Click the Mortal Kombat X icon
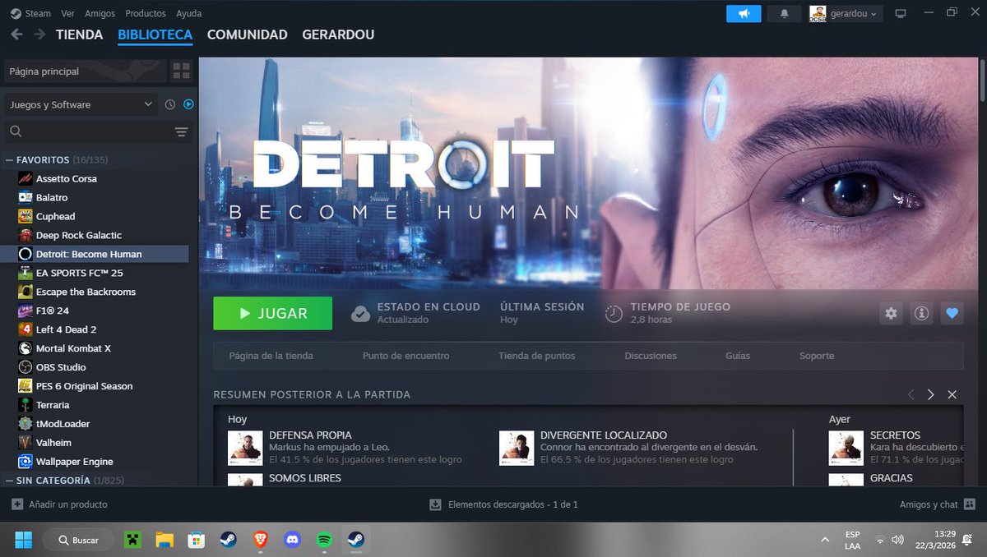This screenshot has width=987, height=557. point(25,348)
